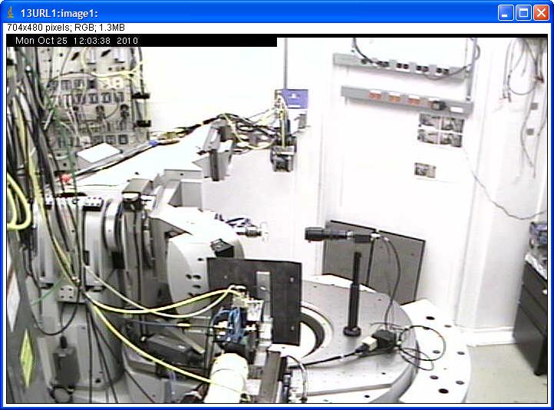
Task: Maximize the image window
Action: pyautogui.click(x=523, y=12)
